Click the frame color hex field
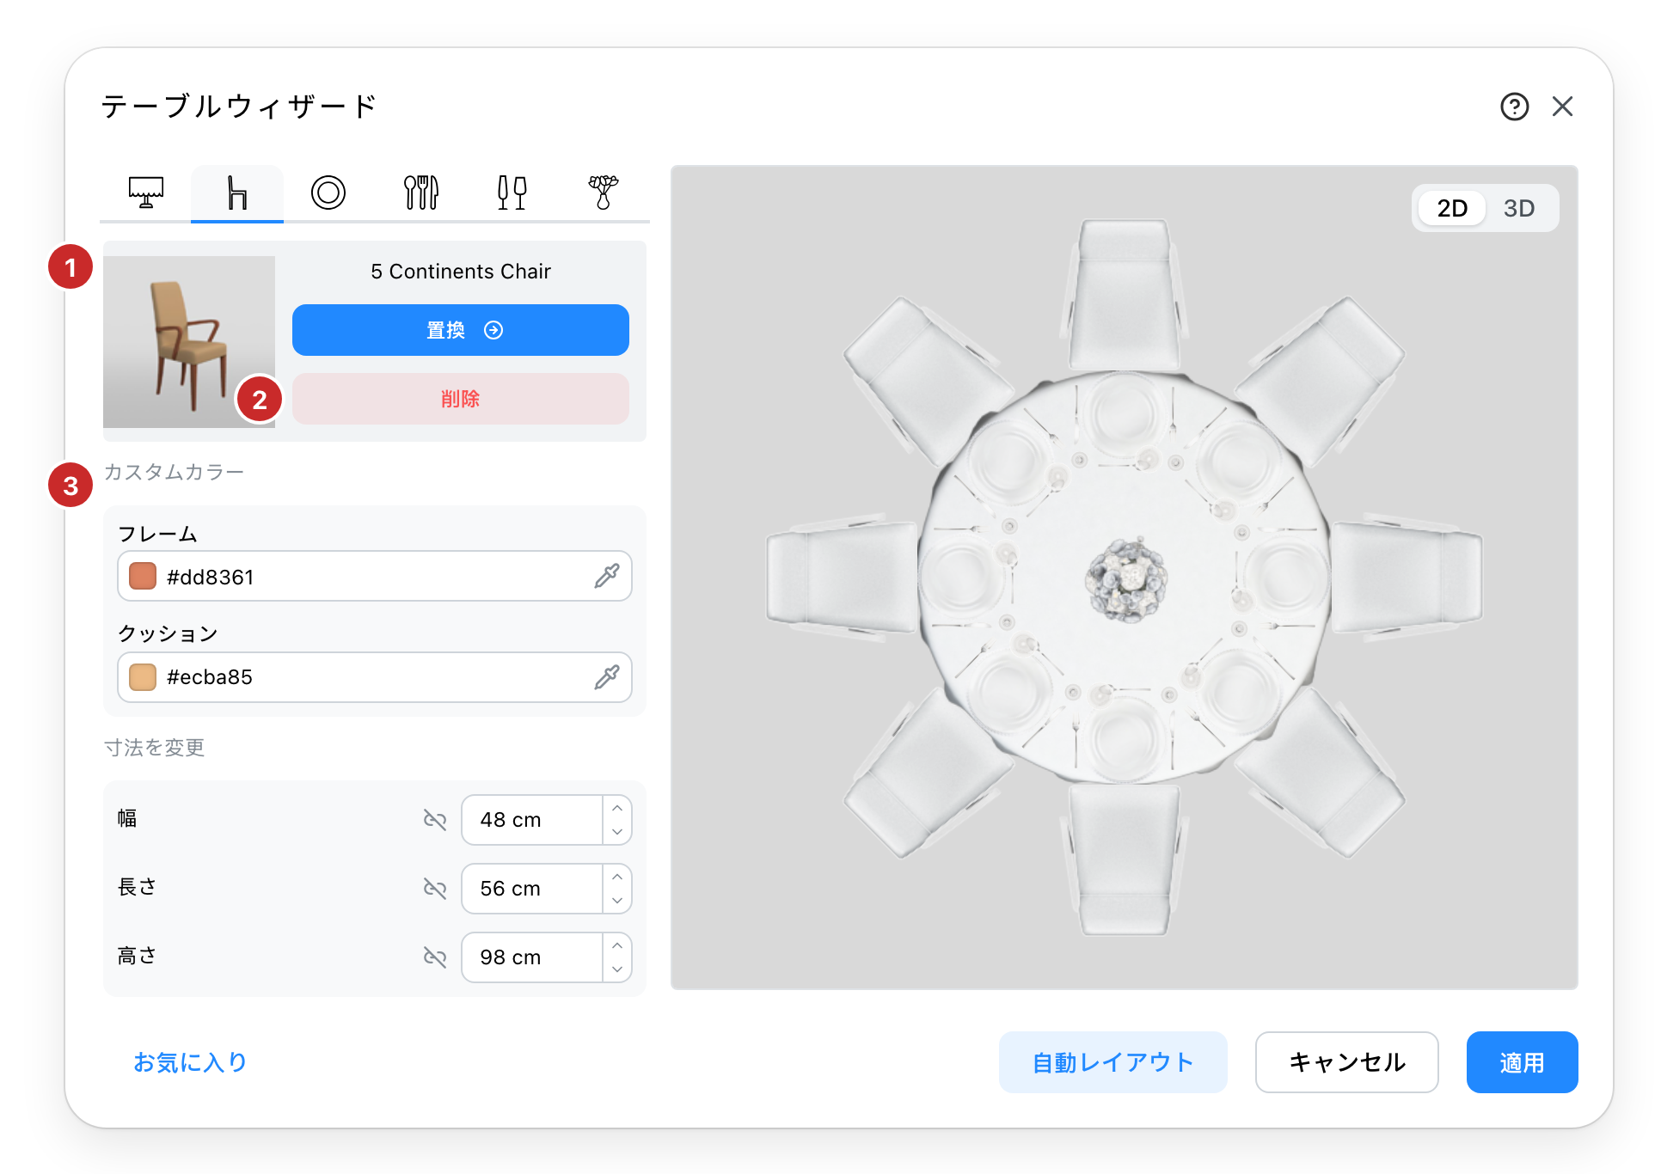The width and height of the screenshot is (1661, 1174). 375,576
